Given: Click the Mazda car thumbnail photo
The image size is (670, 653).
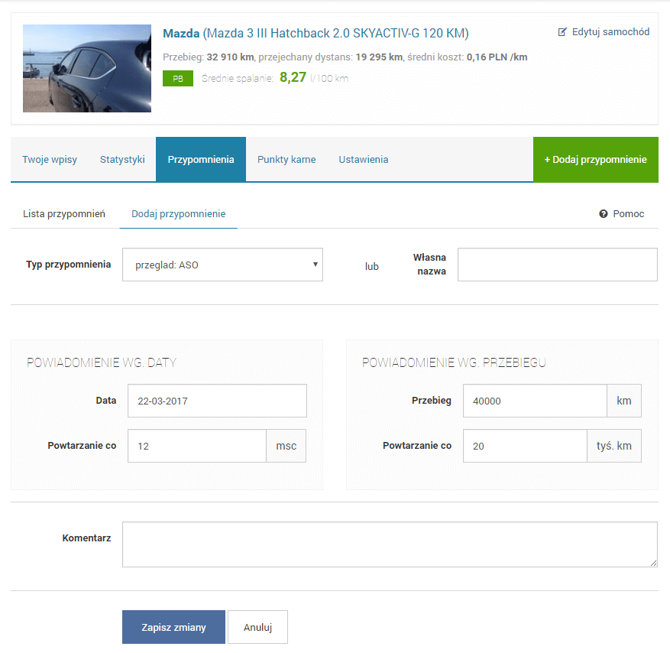Looking at the screenshot, I should [87, 69].
